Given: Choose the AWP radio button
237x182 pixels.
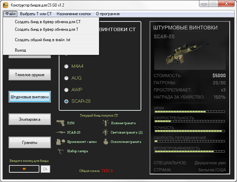Looking at the screenshot, I should pos(66,90).
